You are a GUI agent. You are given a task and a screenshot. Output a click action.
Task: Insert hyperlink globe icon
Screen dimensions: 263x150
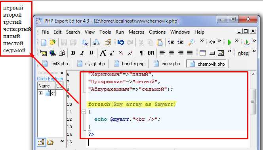tap(53, 53)
